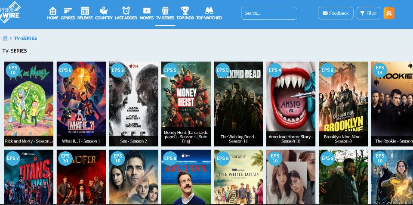Open the Top IMDB trophy icon
Viewport: 413px width, 205px height.
click(185, 11)
